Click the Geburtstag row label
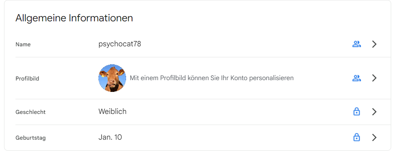The image size is (400, 161). click(31, 138)
